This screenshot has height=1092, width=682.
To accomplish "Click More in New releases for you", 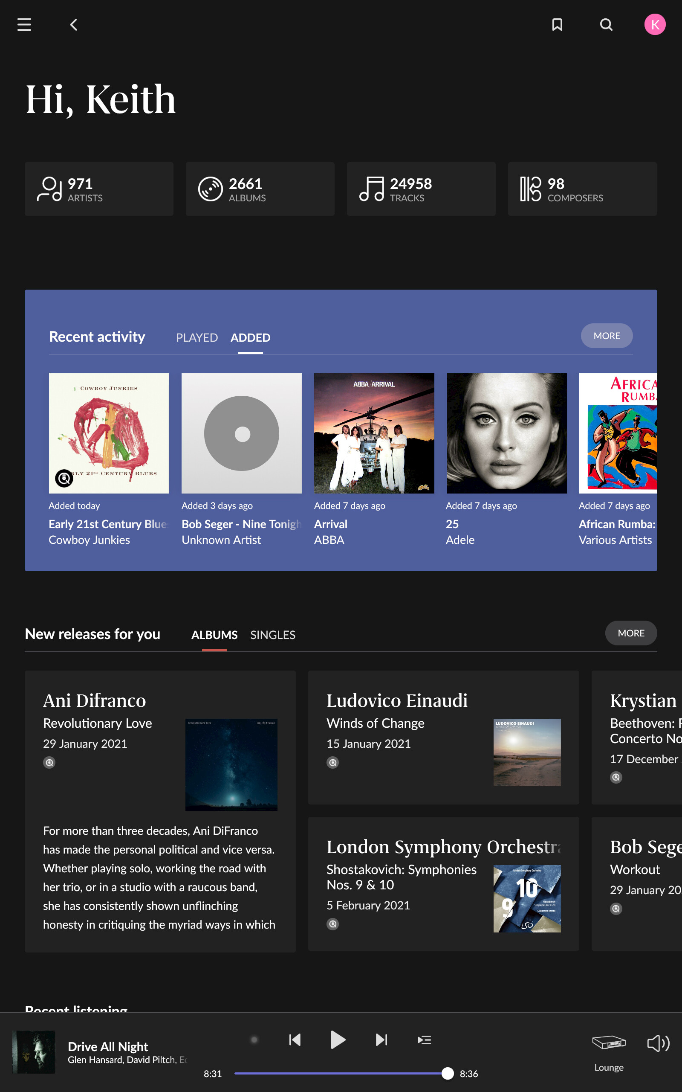I will pyautogui.click(x=631, y=633).
